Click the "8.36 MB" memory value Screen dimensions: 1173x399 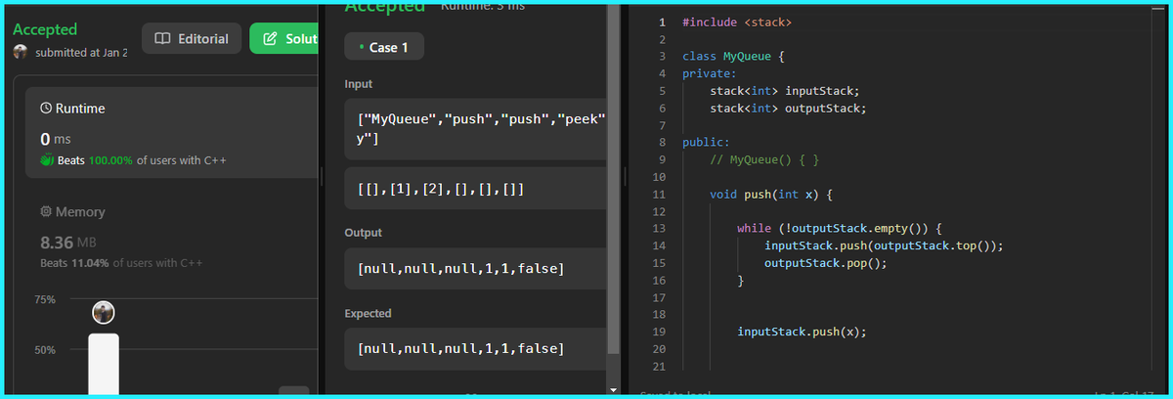[68, 242]
